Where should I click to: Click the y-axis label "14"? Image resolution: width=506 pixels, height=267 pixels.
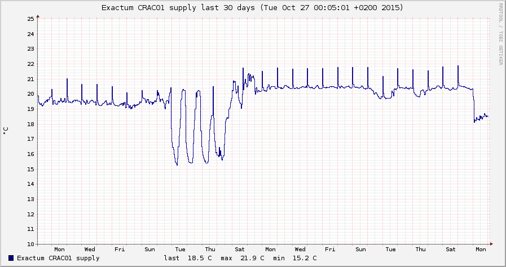coord(30,184)
